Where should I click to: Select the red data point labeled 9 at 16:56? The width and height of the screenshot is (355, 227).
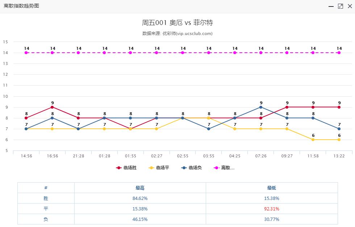pyautogui.click(x=53, y=107)
